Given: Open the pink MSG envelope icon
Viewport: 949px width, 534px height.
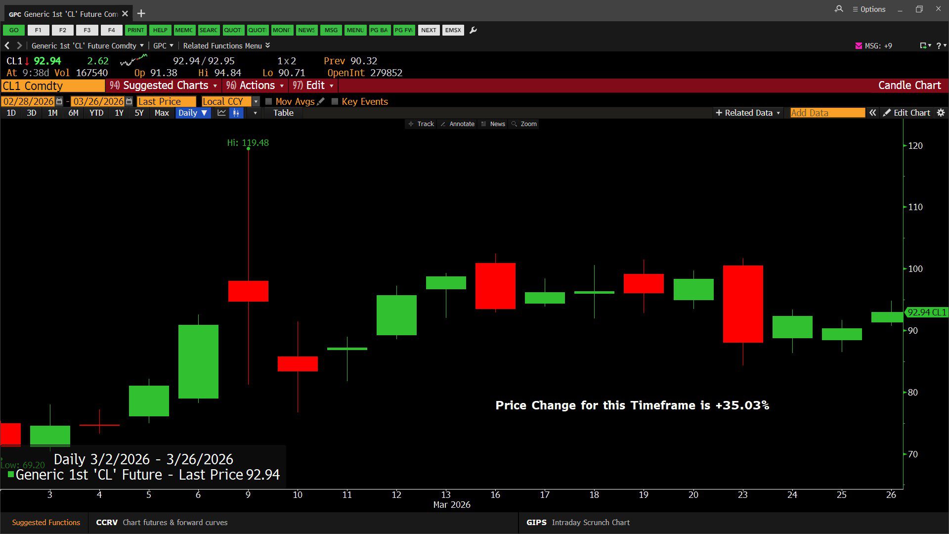Looking at the screenshot, I should tap(859, 45).
